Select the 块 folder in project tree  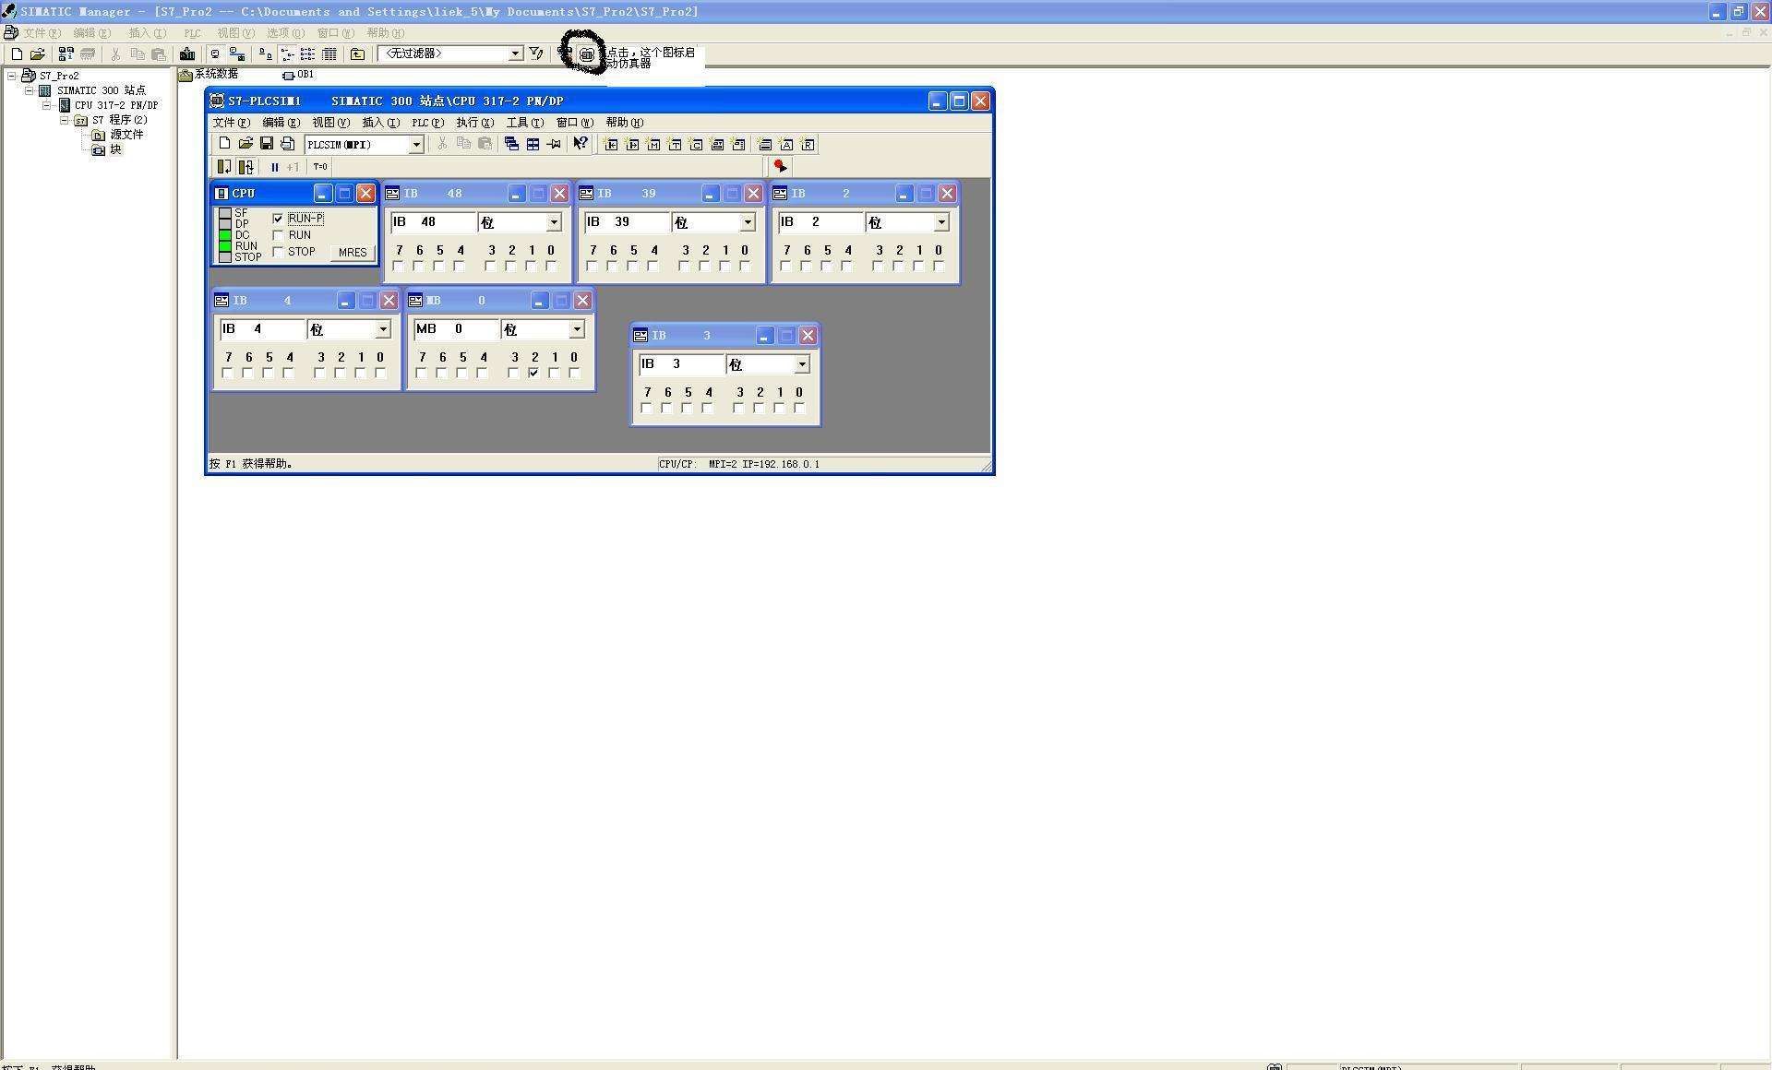point(115,149)
